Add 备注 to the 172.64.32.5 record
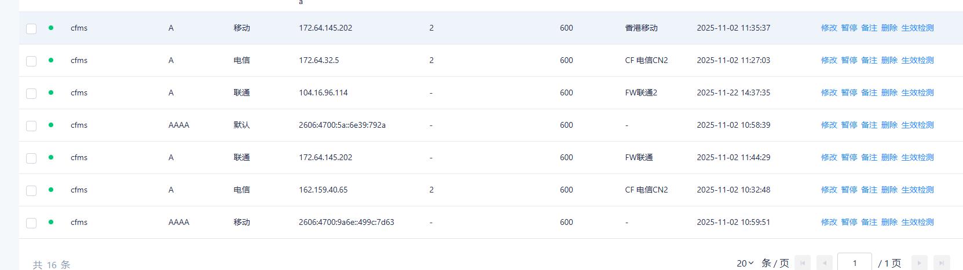The width and height of the screenshot is (963, 270). pos(869,60)
